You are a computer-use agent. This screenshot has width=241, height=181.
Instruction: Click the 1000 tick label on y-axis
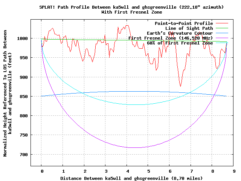coord(32,38)
